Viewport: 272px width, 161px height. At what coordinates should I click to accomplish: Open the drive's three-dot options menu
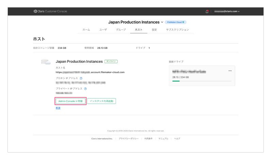(230, 71)
